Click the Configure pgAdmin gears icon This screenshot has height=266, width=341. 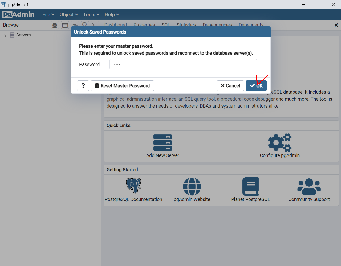click(280, 142)
